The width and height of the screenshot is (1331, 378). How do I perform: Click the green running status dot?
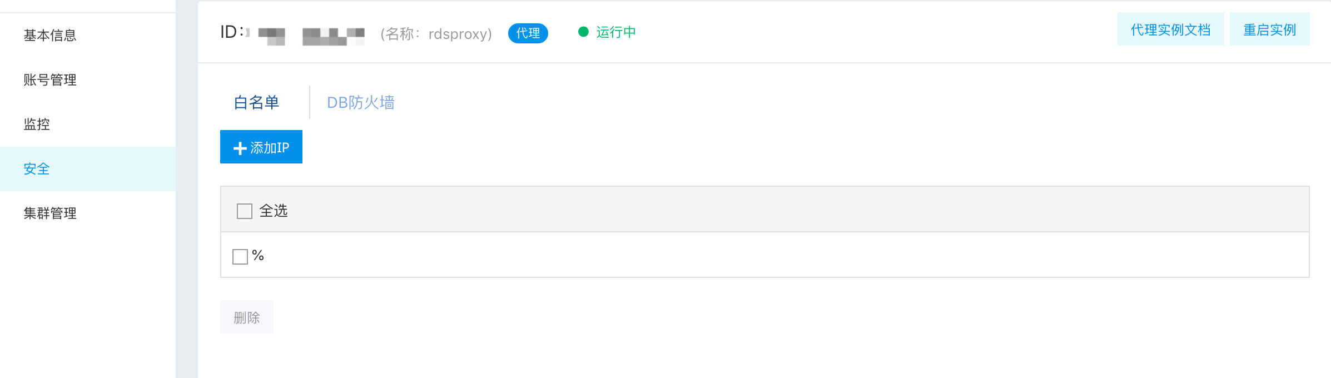pyautogui.click(x=583, y=32)
